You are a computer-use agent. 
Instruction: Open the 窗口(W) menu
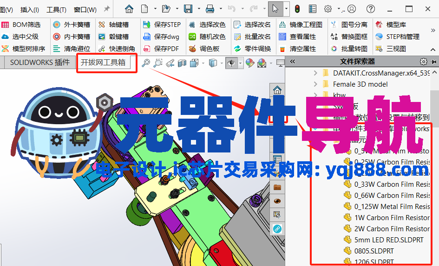point(85,10)
